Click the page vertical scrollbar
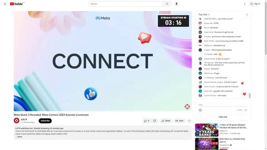The width and height of the screenshot is (267, 150). [x=266, y=28]
